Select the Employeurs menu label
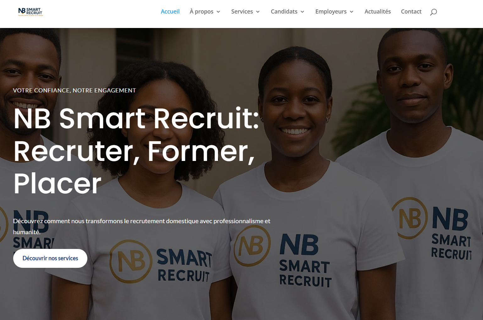This screenshot has width=483, height=320. tap(331, 12)
